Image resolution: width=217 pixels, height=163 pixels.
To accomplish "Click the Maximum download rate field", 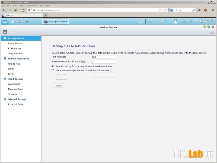I will tap(103, 62).
